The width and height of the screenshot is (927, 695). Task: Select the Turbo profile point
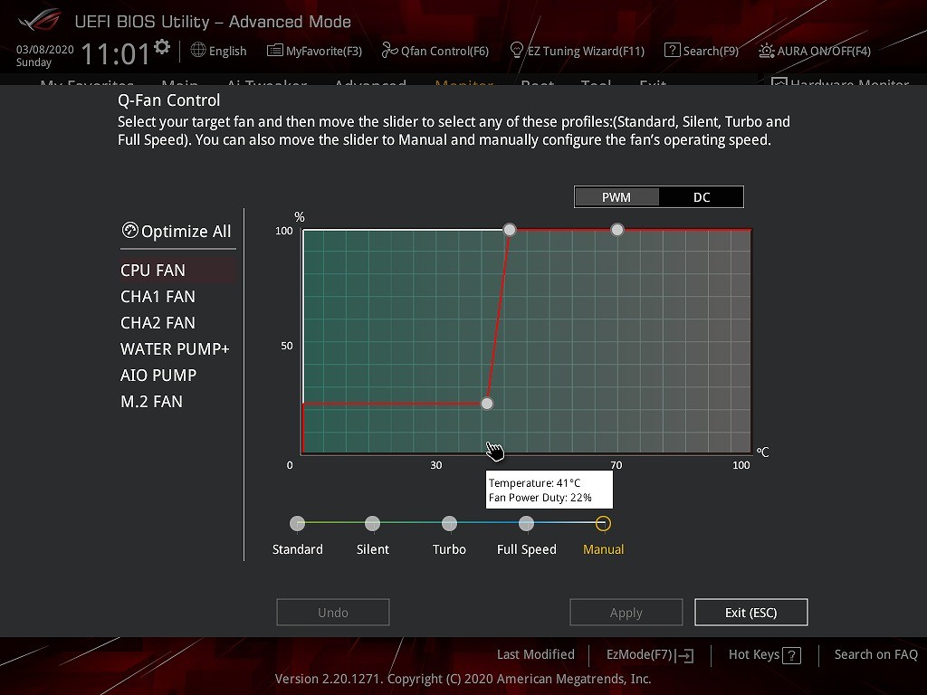point(449,523)
